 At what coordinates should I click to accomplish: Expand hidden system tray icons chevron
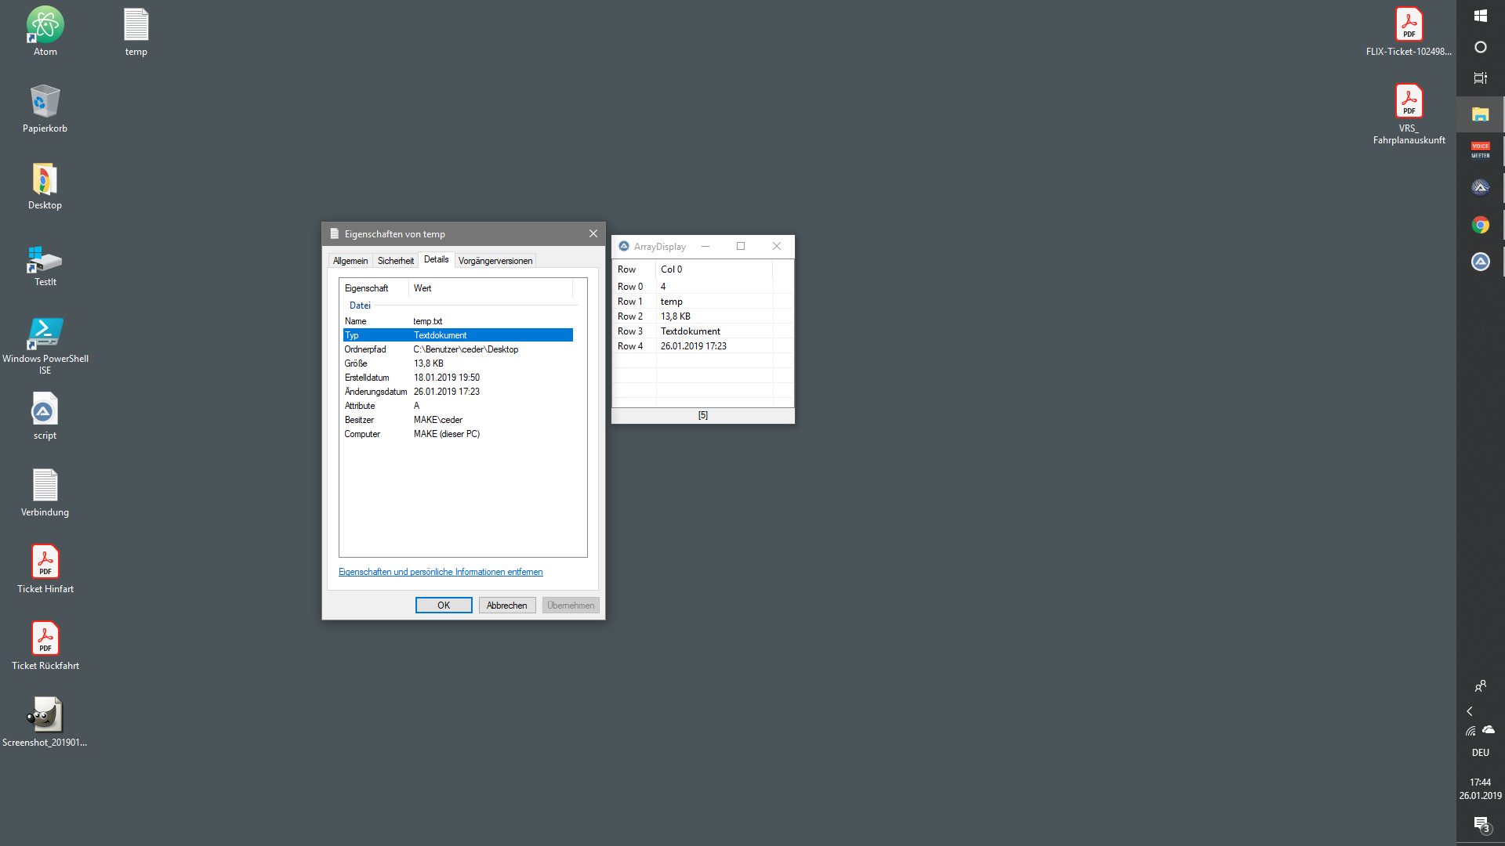(1470, 711)
